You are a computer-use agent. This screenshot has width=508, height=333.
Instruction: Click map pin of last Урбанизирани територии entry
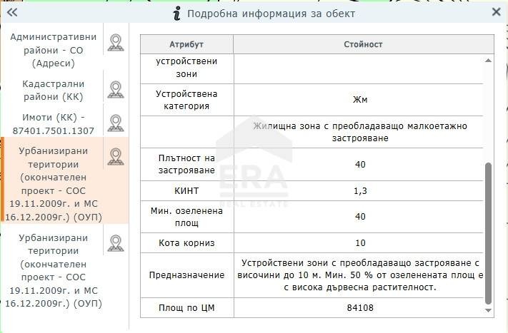[x=116, y=244]
